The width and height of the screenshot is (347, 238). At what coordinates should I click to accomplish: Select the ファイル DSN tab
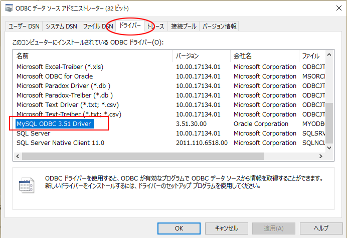[x=97, y=26]
